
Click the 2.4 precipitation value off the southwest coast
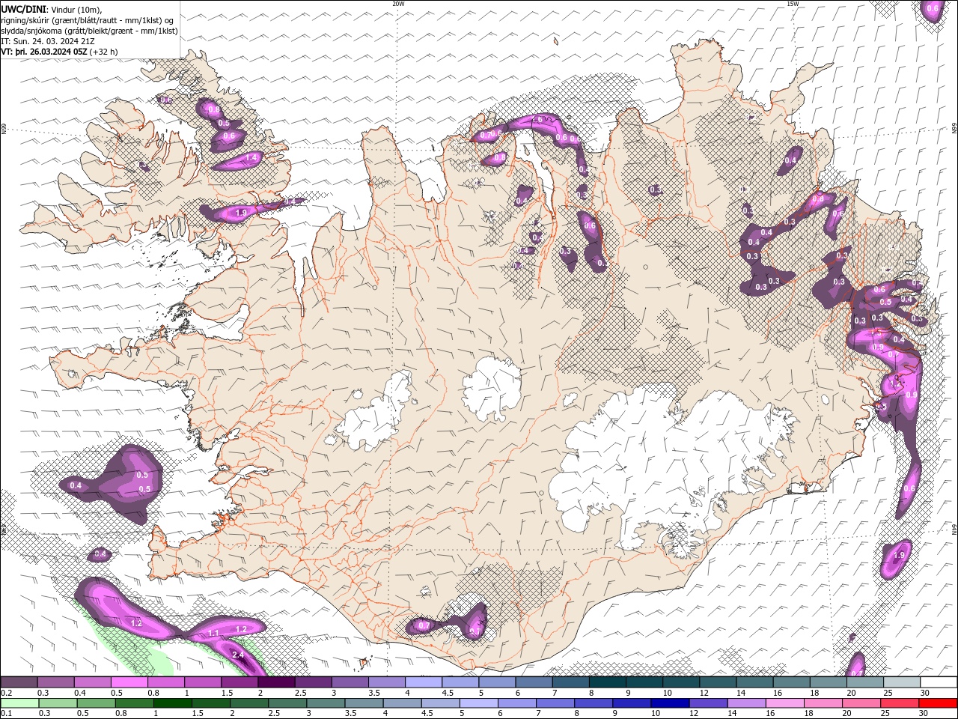tap(239, 655)
